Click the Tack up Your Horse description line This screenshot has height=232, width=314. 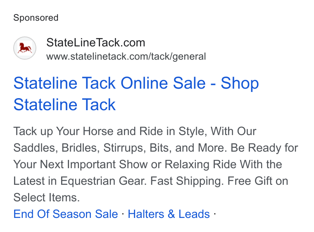(135, 131)
